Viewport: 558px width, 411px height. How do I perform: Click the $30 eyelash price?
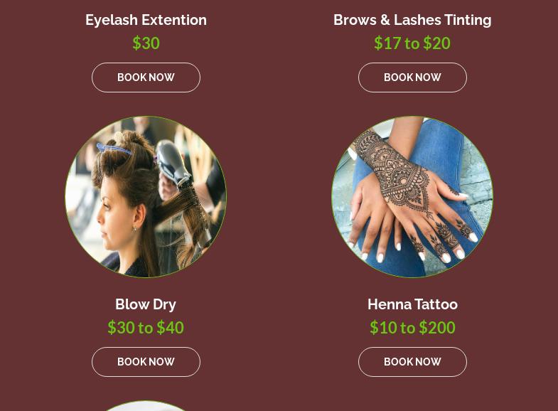(x=146, y=43)
